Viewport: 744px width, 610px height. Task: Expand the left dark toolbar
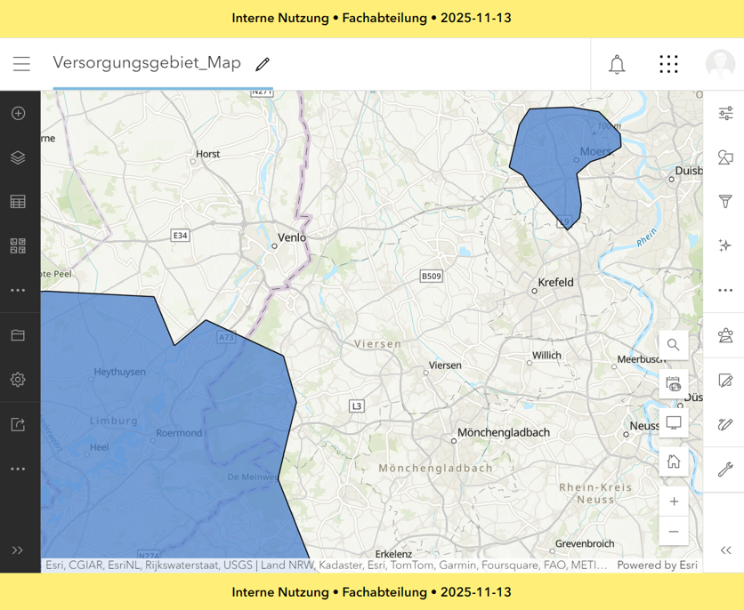[18, 550]
